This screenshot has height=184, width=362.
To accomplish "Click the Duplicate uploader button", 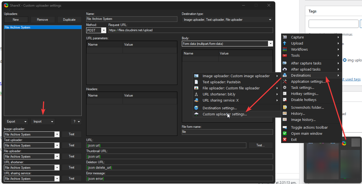I will (x=69, y=20).
